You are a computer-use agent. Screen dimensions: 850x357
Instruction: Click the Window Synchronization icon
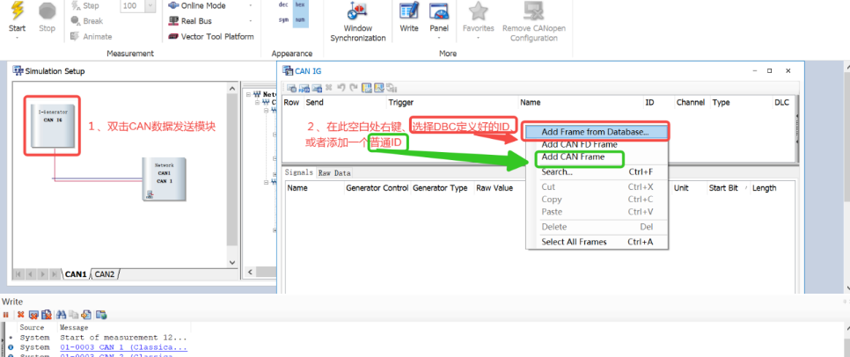(x=358, y=12)
